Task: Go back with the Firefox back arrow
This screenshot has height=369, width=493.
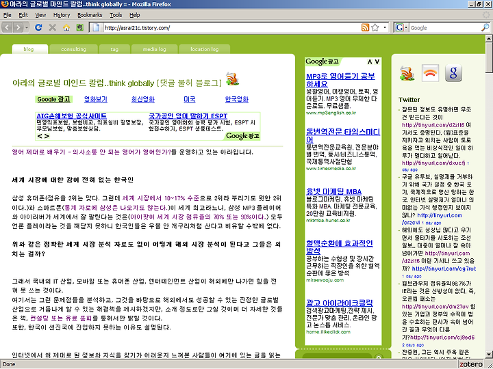Action: point(8,27)
